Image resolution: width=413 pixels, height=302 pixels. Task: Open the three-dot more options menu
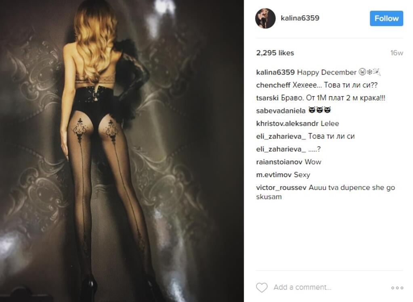(397, 288)
